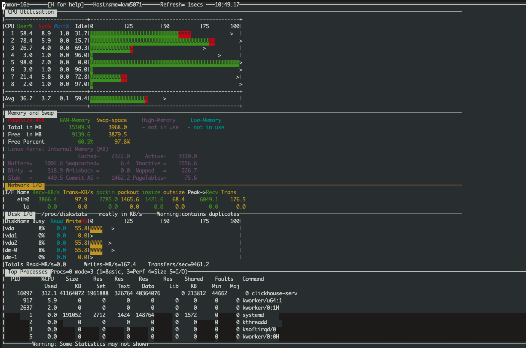Click the 'dm-0' disk row name
The height and width of the screenshot is (348, 526).
pos(11,250)
